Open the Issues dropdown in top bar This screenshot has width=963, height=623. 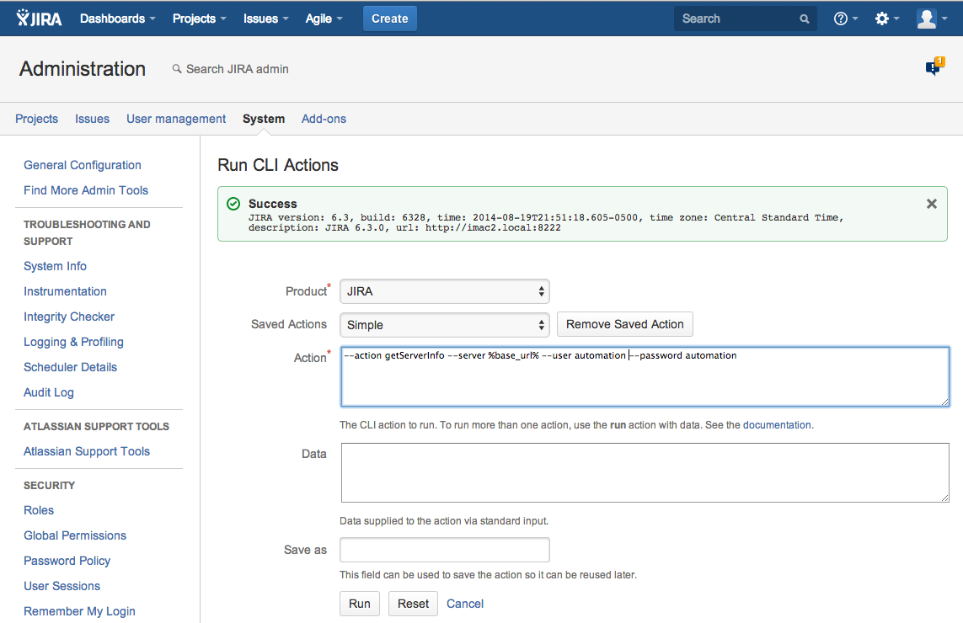click(x=265, y=19)
